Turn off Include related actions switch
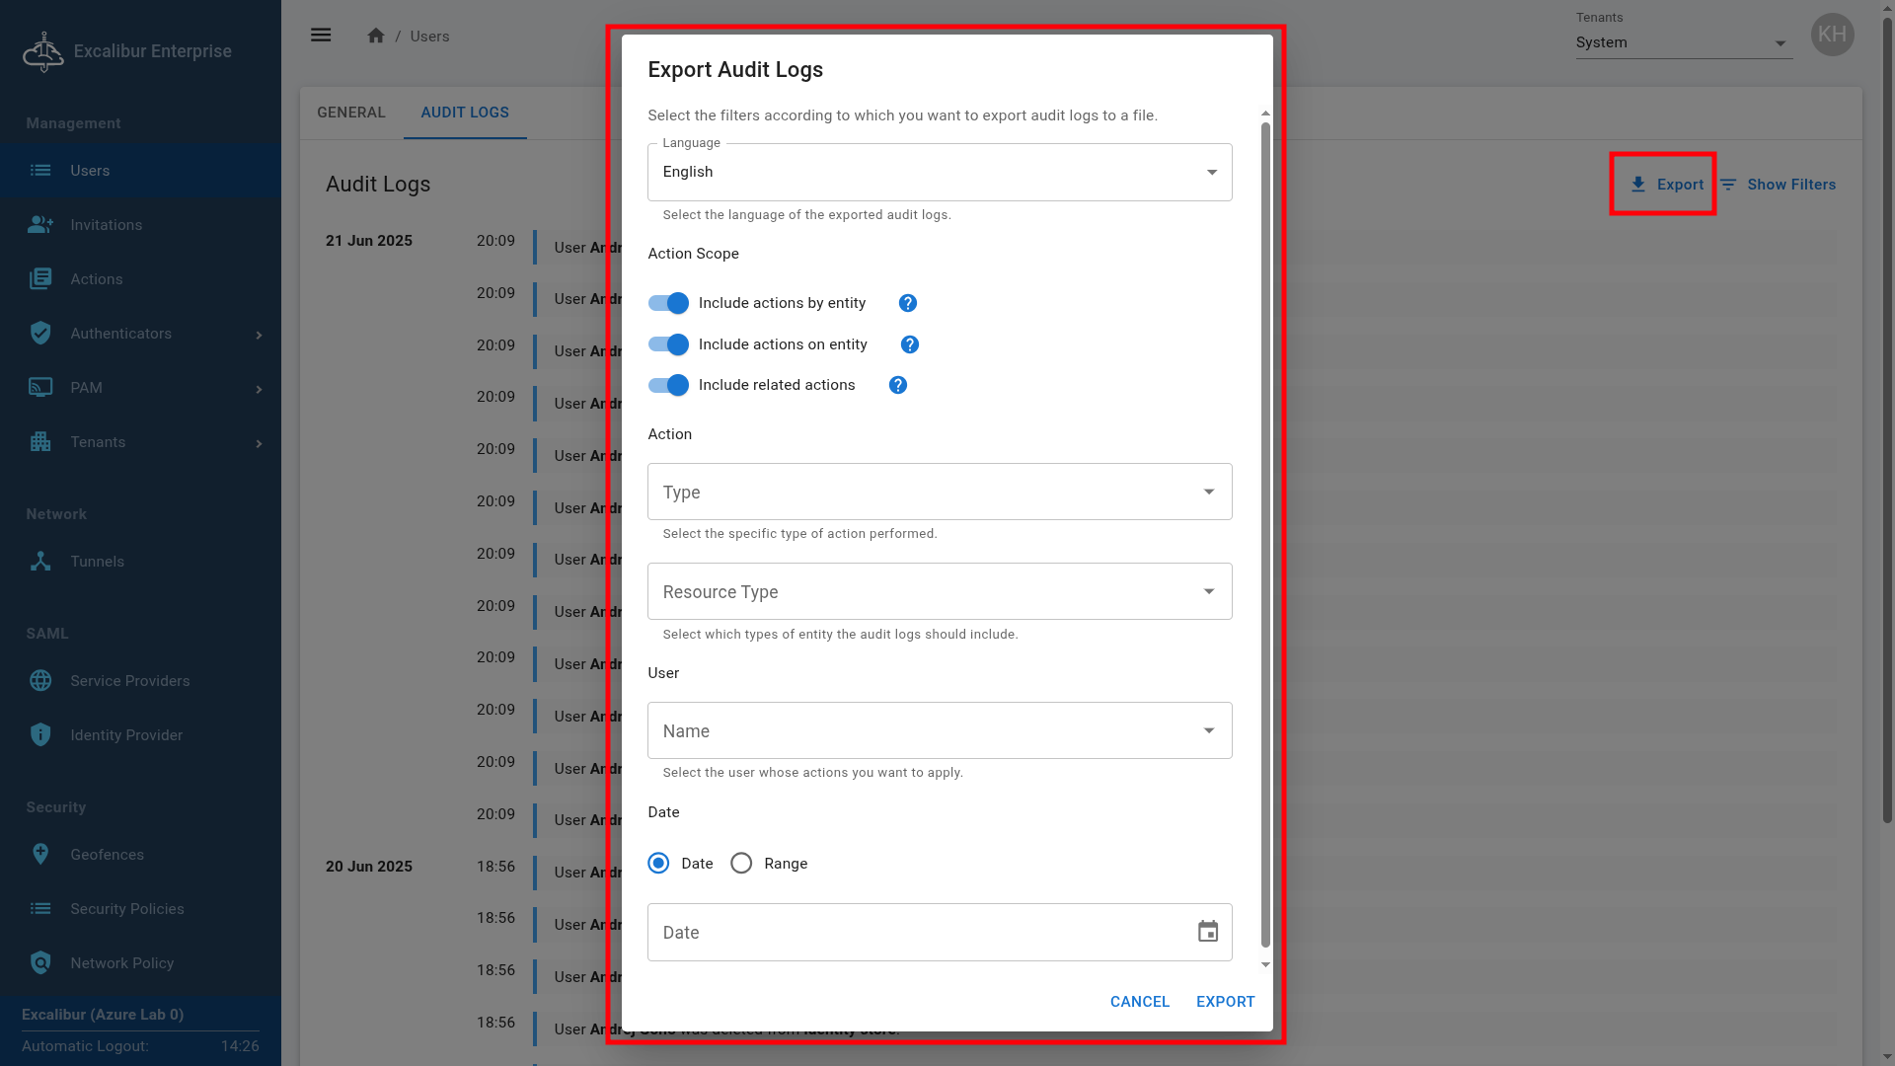This screenshot has width=1895, height=1066. (668, 385)
